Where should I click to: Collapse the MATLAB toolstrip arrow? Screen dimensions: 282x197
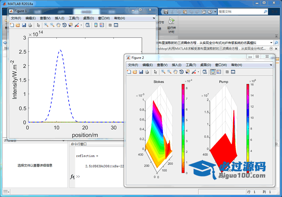[276, 36]
